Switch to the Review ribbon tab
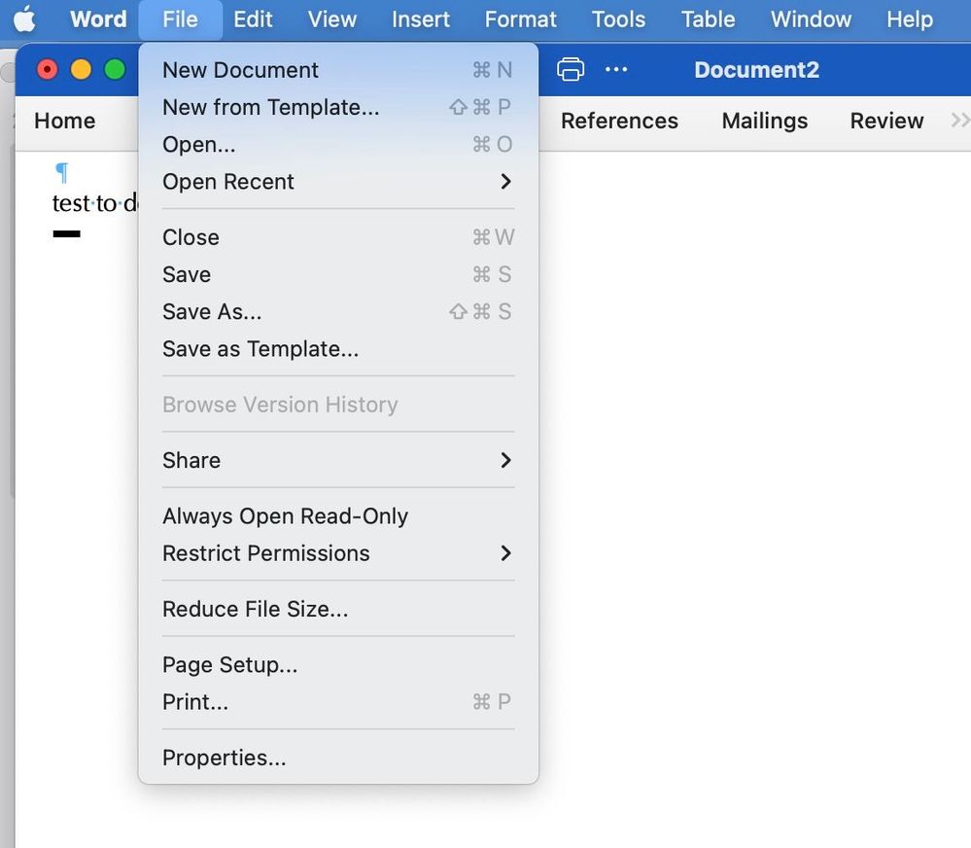 pos(886,121)
